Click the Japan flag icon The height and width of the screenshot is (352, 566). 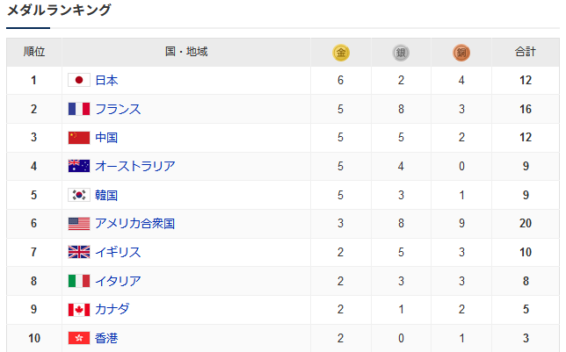[79, 80]
